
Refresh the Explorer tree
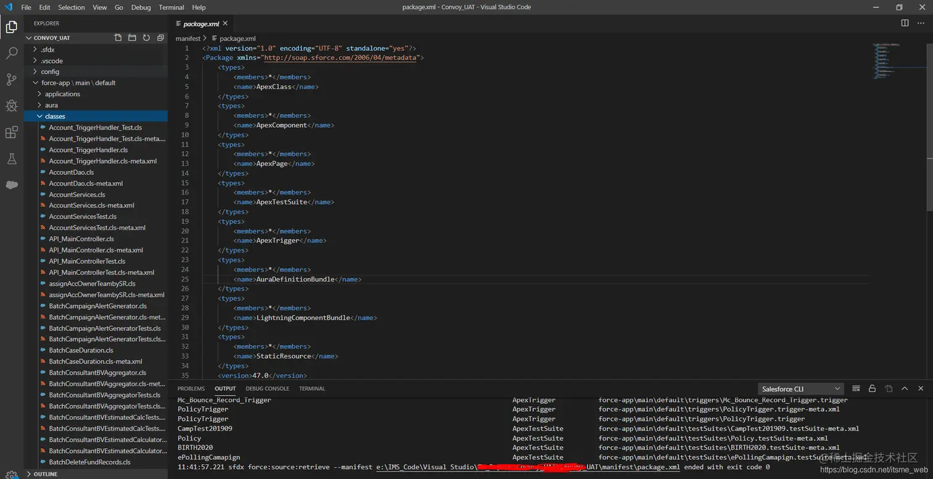146,38
